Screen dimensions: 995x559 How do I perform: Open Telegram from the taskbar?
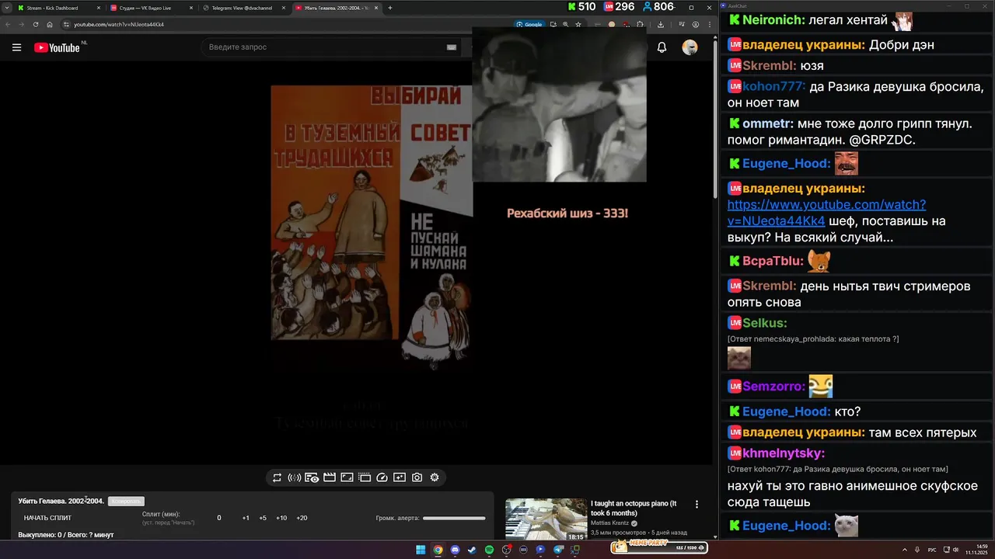[x=557, y=550]
